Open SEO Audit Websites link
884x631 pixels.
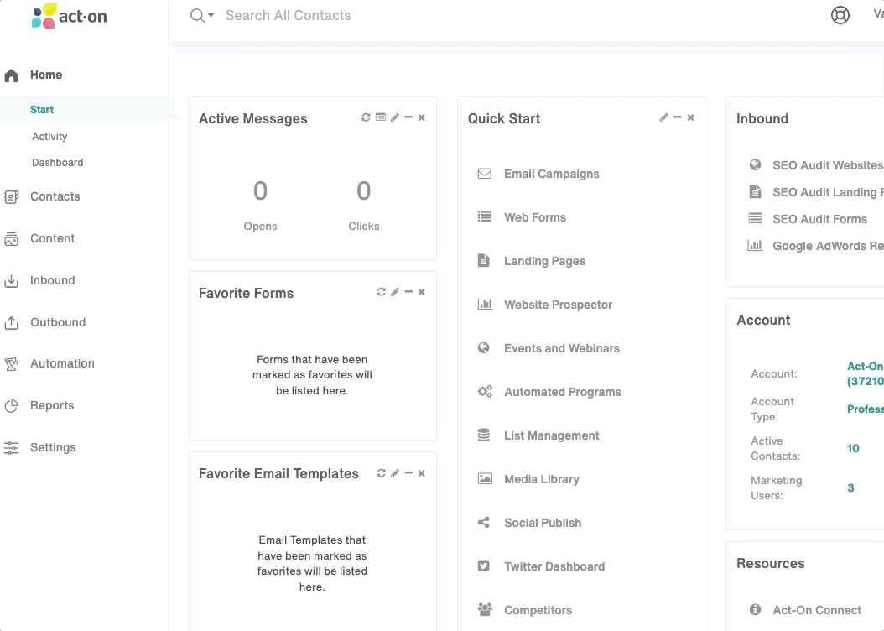828,165
